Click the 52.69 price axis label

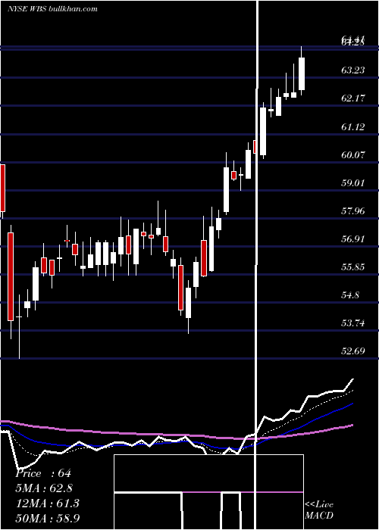click(353, 351)
